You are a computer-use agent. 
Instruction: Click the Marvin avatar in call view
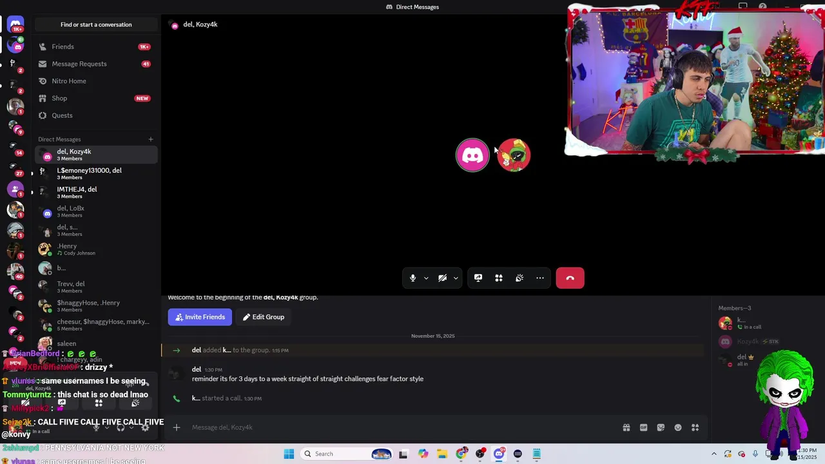point(514,155)
